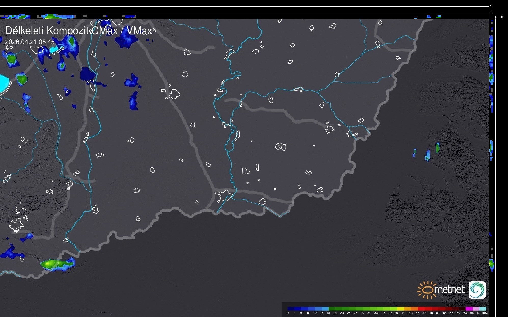Click the green-cored echo farthest east on map
Viewport: 508px width, 317px height.
437,148
